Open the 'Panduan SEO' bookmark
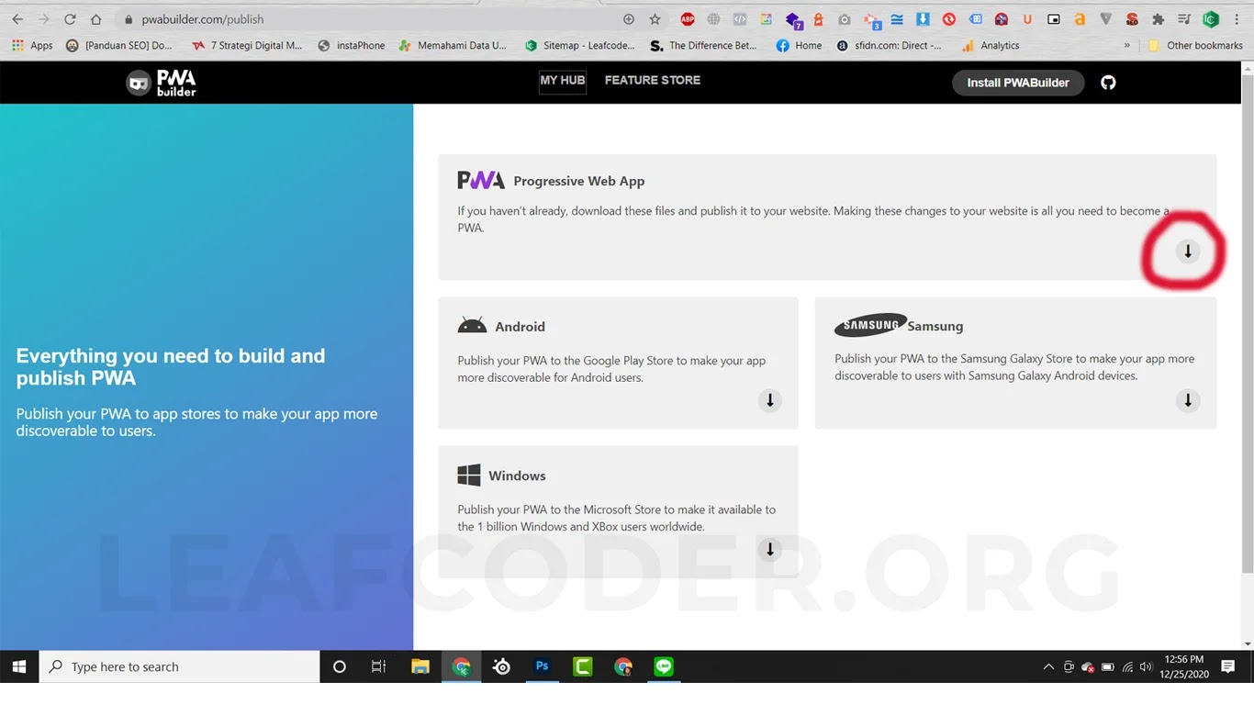Viewport: 1254px width, 705px height. [x=119, y=45]
